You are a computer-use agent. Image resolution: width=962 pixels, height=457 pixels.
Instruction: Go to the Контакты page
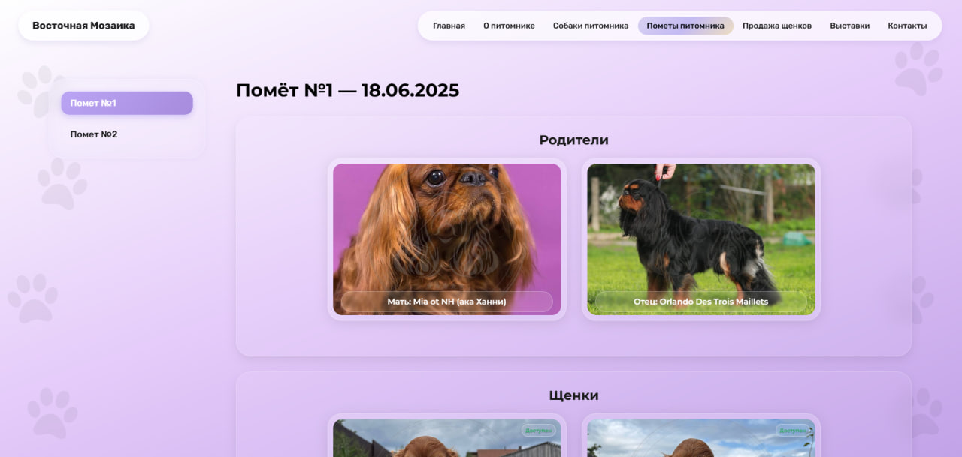click(x=906, y=26)
